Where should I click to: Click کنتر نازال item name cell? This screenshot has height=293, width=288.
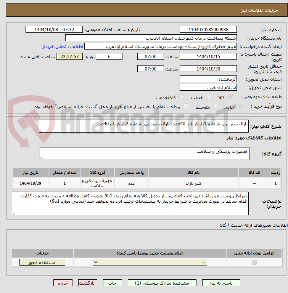[193, 183]
